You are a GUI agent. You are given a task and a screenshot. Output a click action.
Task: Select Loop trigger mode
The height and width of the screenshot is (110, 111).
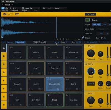tap(104, 25)
